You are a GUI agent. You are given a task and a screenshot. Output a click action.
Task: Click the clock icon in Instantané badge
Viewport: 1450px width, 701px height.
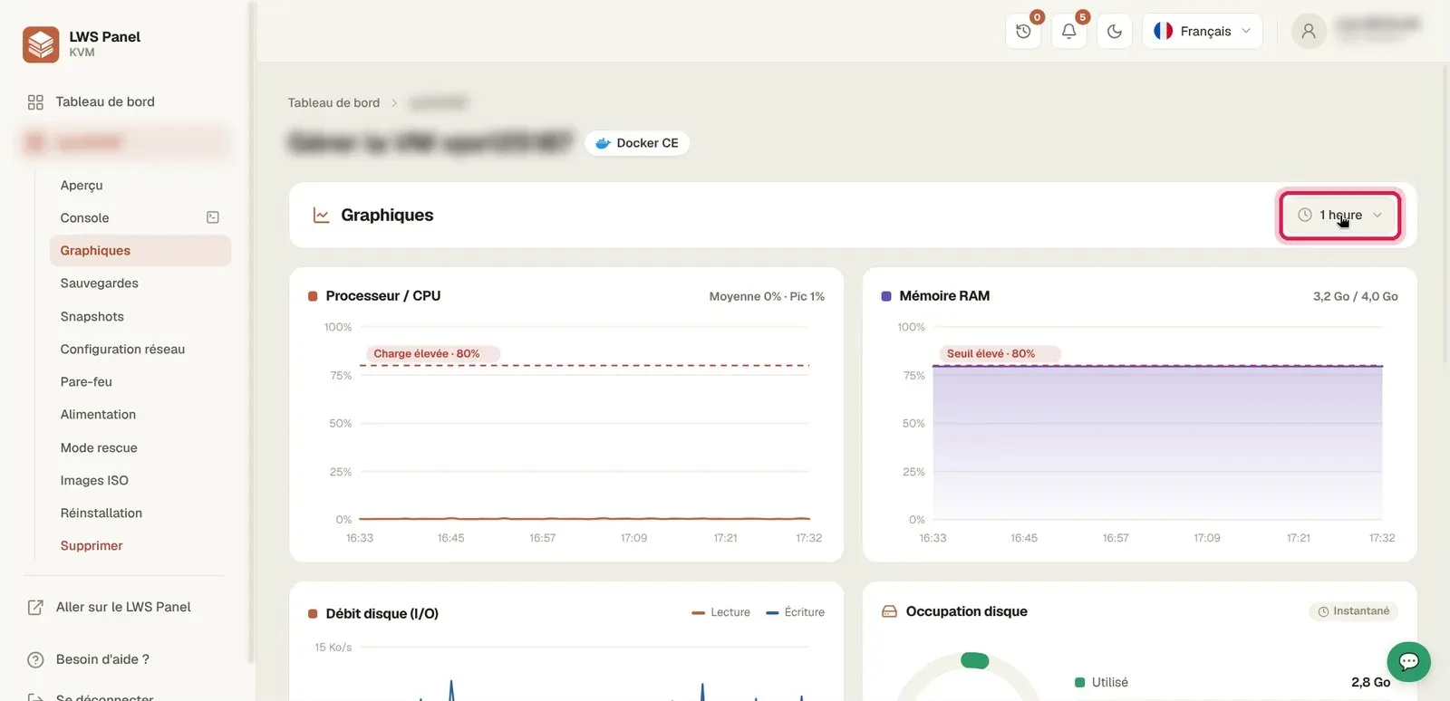pyautogui.click(x=1323, y=612)
